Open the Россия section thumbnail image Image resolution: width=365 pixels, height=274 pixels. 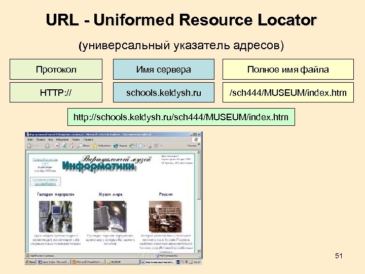(x=165, y=217)
